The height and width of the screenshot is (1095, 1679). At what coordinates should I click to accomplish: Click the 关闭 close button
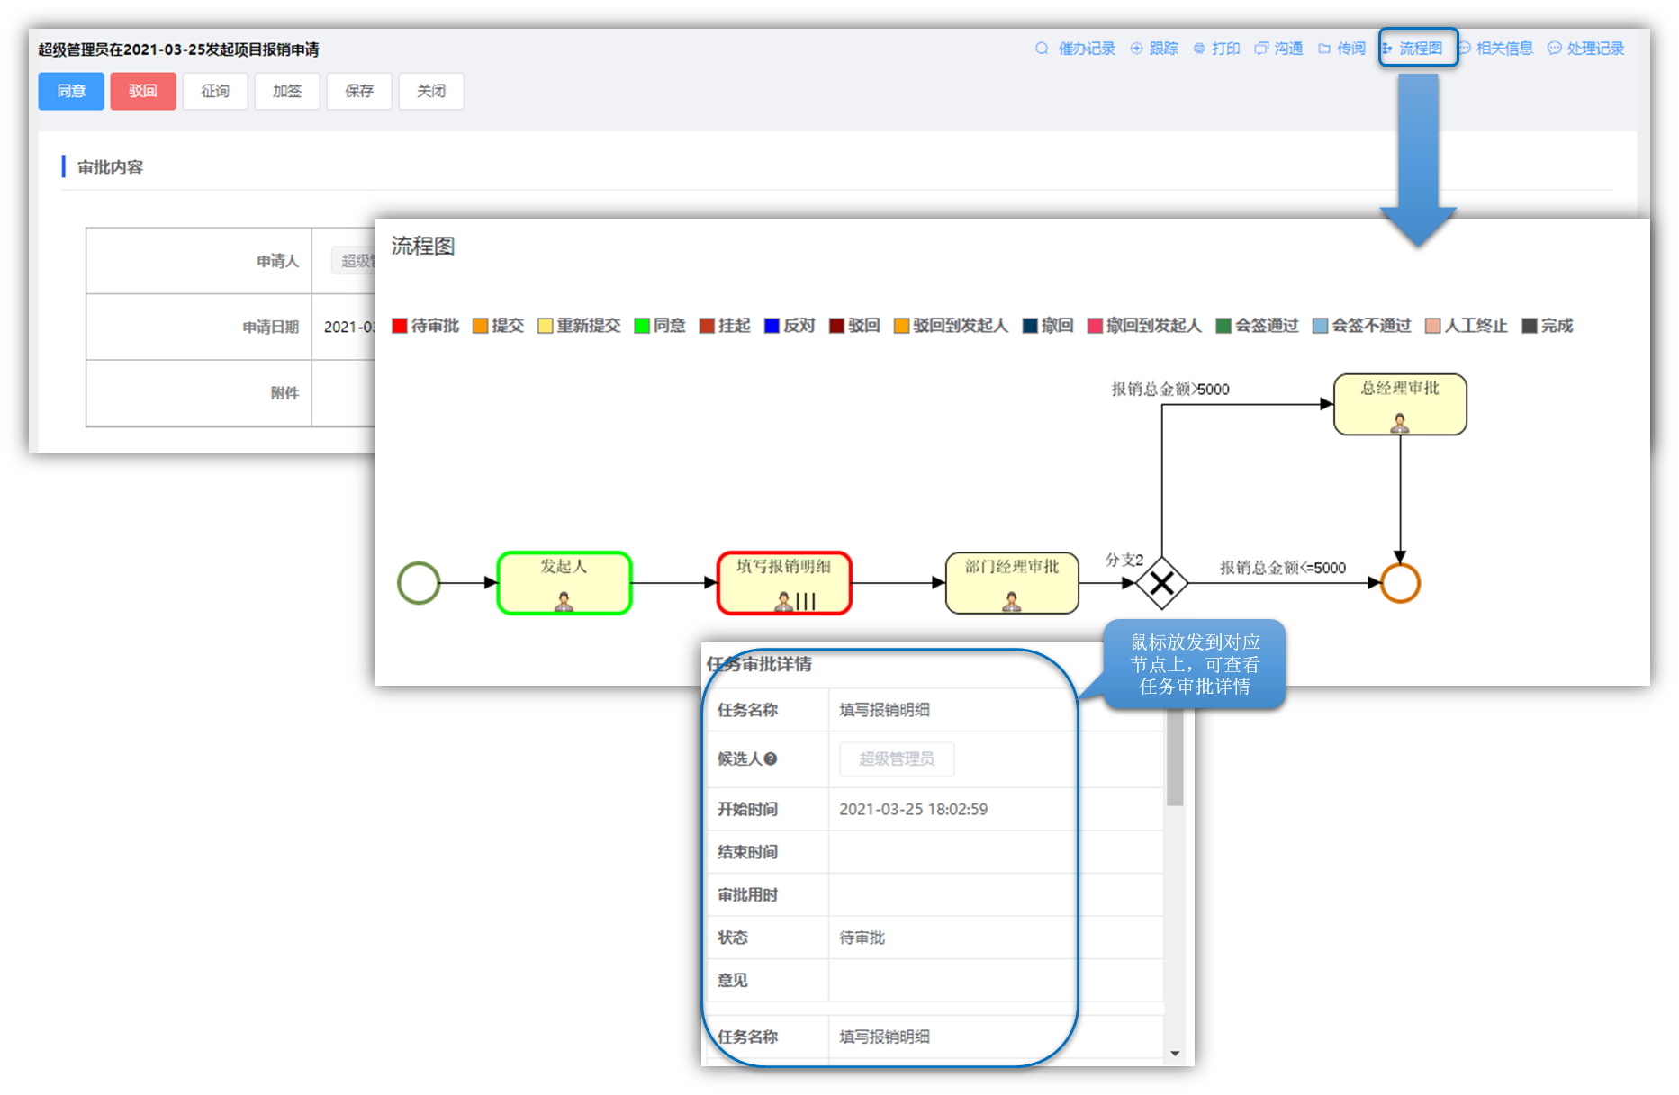coord(431,91)
